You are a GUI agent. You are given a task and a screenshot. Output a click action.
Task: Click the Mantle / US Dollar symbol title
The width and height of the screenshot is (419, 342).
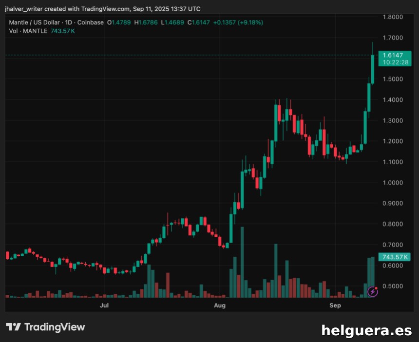click(x=34, y=22)
